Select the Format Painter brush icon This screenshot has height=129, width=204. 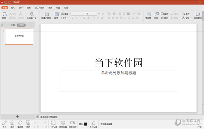21,14
